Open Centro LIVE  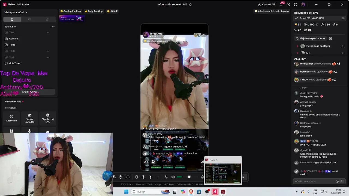266,4
